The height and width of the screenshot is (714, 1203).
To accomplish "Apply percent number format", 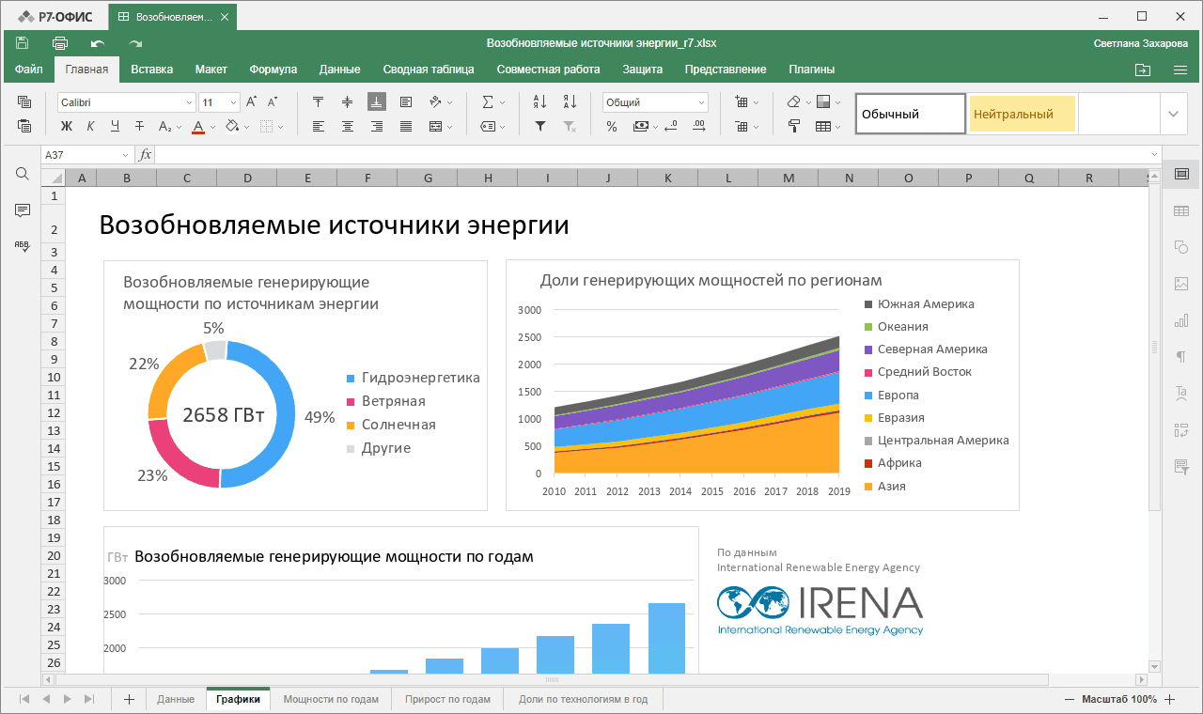I will coord(611,125).
